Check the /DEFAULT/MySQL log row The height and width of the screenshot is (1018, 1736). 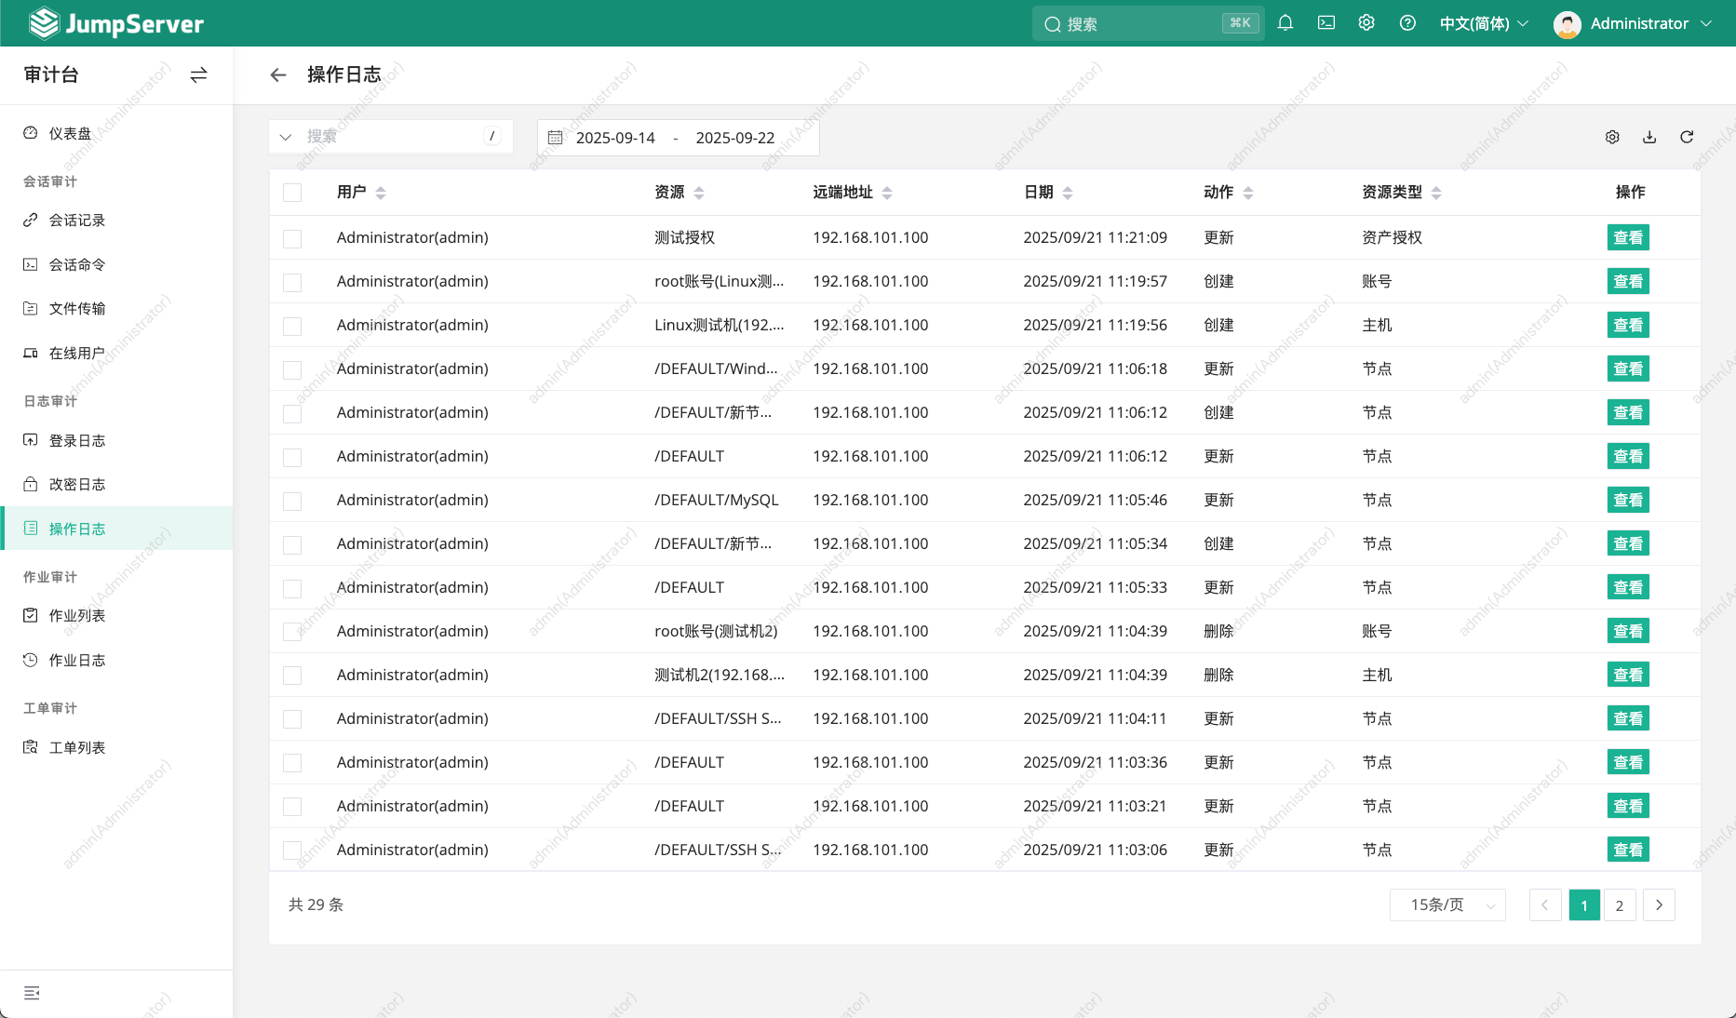click(x=292, y=501)
